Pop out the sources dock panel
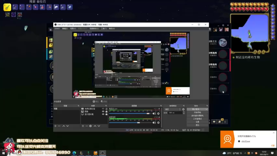The height and width of the screenshot is (156, 277). pyautogui.click(x=106, y=106)
